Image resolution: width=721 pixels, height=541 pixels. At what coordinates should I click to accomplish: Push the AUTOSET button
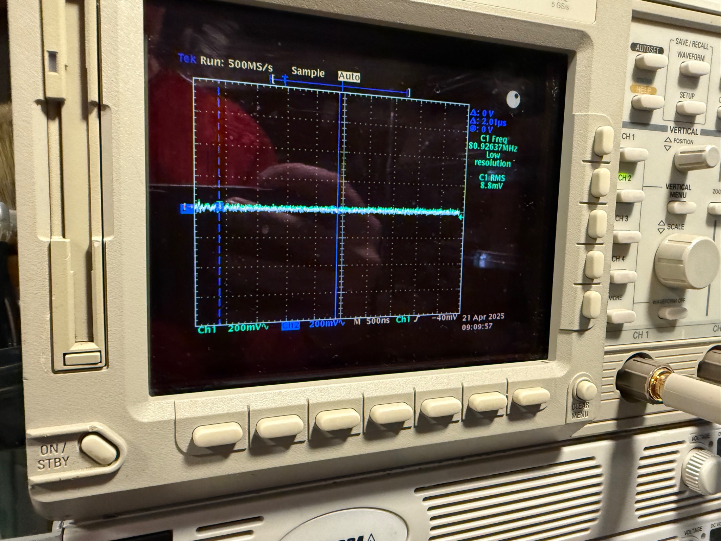coord(651,62)
